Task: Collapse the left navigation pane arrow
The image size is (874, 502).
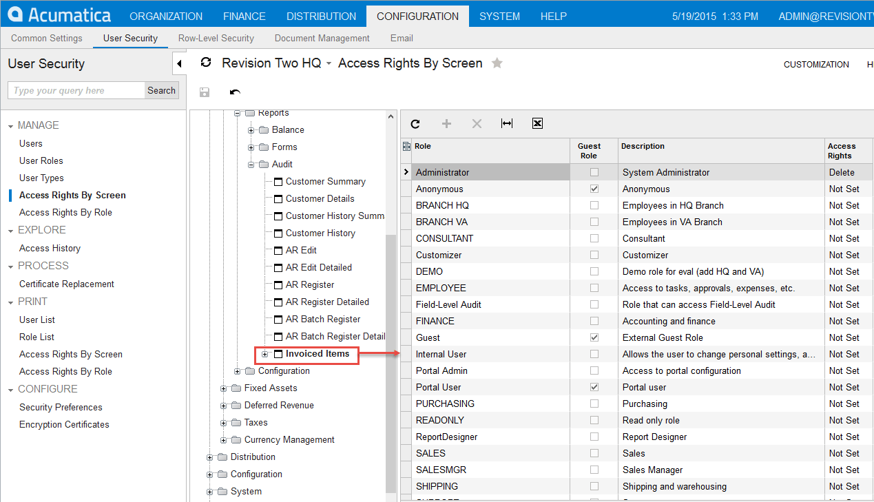Action: pos(179,64)
